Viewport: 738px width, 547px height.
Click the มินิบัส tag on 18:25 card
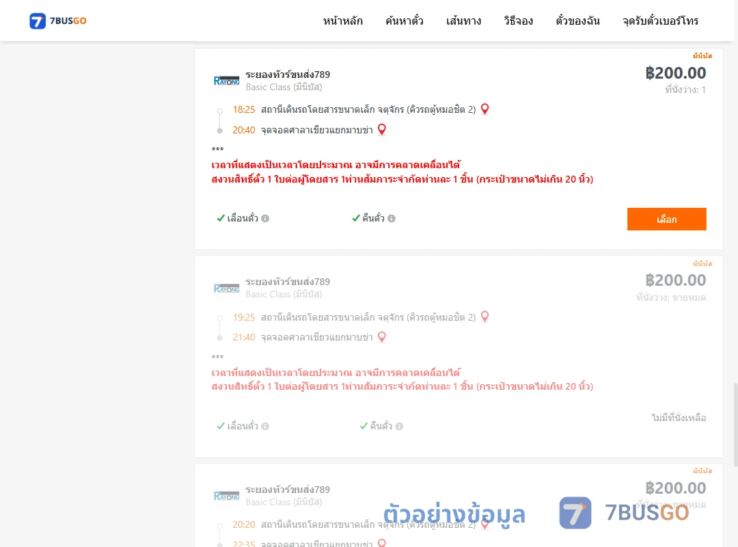point(702,55)
